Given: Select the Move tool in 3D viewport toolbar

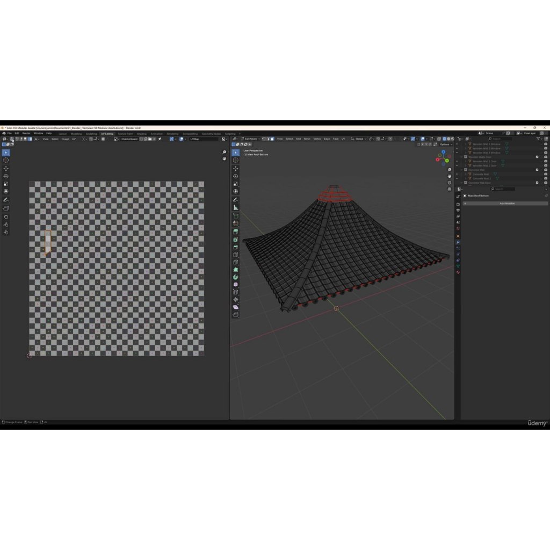Looking at the screenshot, I should (236, 169).
